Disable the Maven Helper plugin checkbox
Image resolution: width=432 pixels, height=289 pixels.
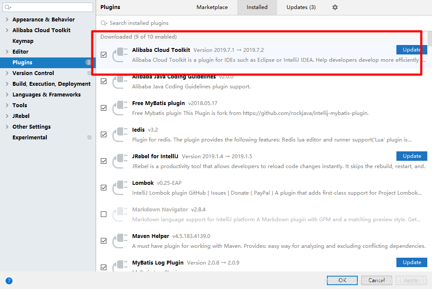coord(103,241)
